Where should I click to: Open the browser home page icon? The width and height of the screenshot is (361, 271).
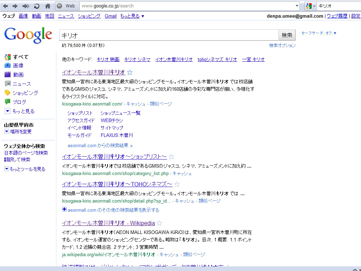[x=48, y=6]
